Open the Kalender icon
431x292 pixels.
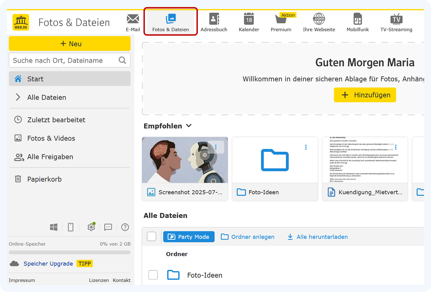(249, 19)
